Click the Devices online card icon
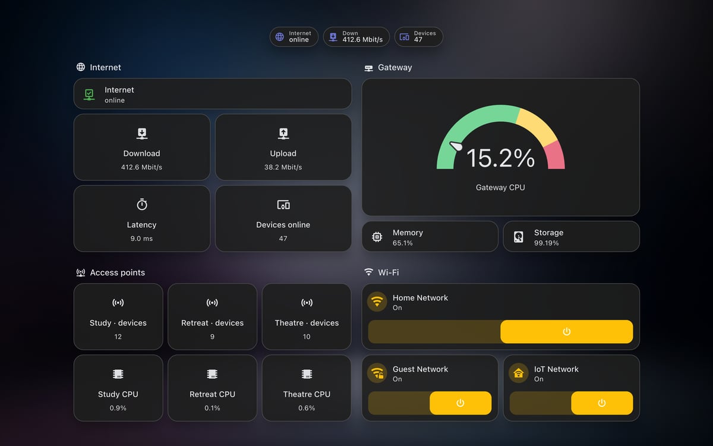The width and height of the screenshot is (713, 446). (x=283, y=205)
